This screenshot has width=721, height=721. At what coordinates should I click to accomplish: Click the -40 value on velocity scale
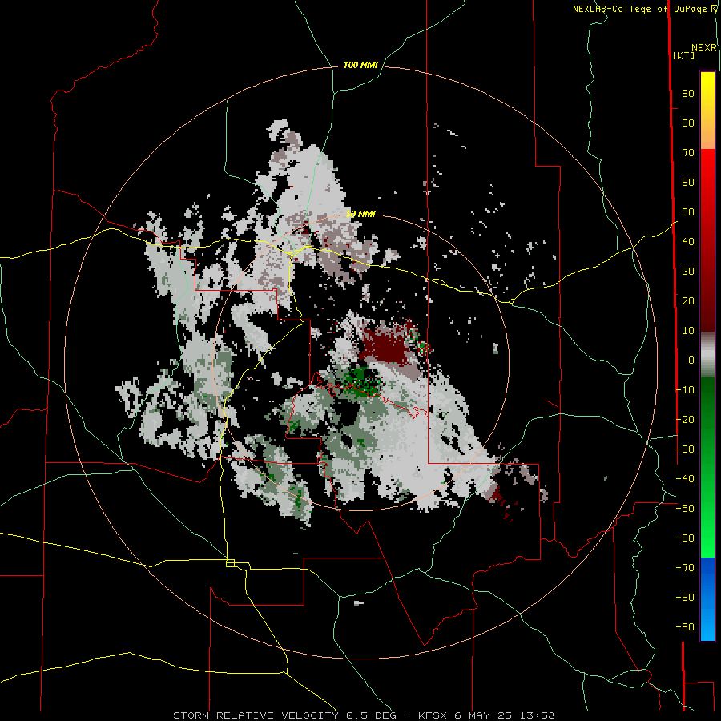click(x=685, y=479)
